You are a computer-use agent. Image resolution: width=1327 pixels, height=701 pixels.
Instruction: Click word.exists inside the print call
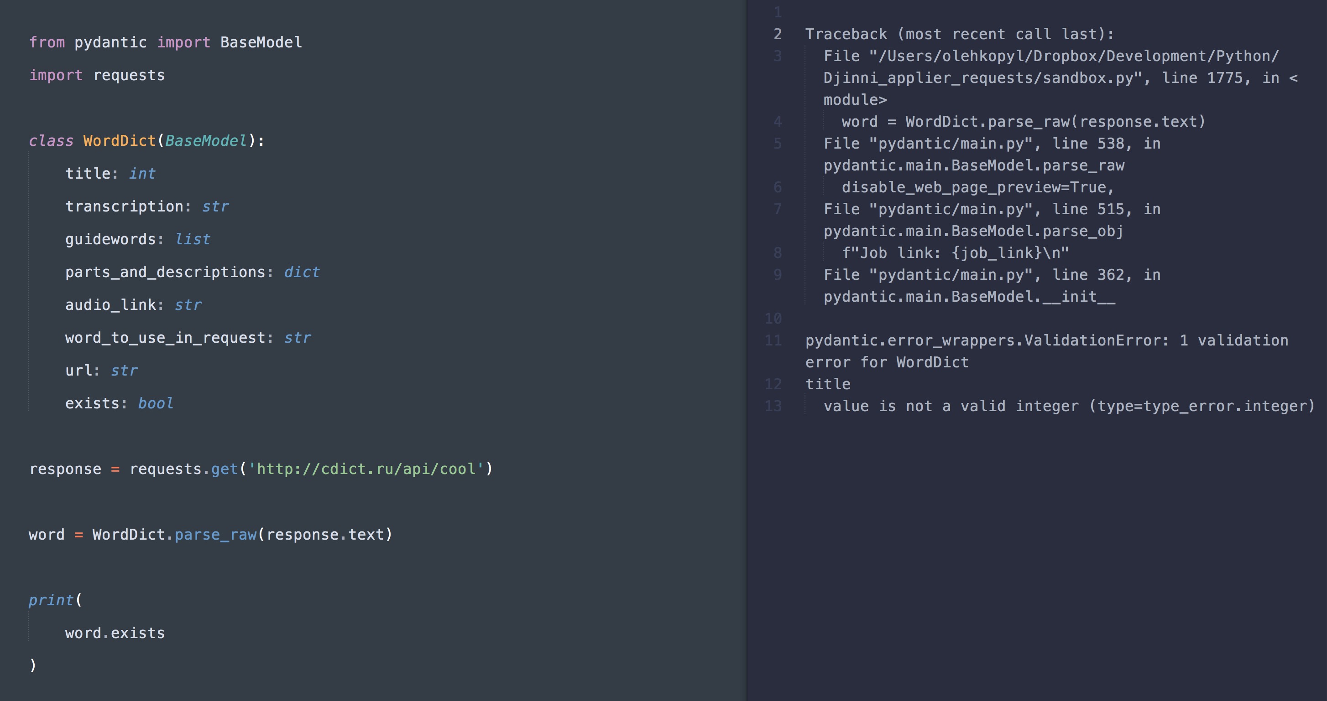pyautogui.click(x=115, y=633)
